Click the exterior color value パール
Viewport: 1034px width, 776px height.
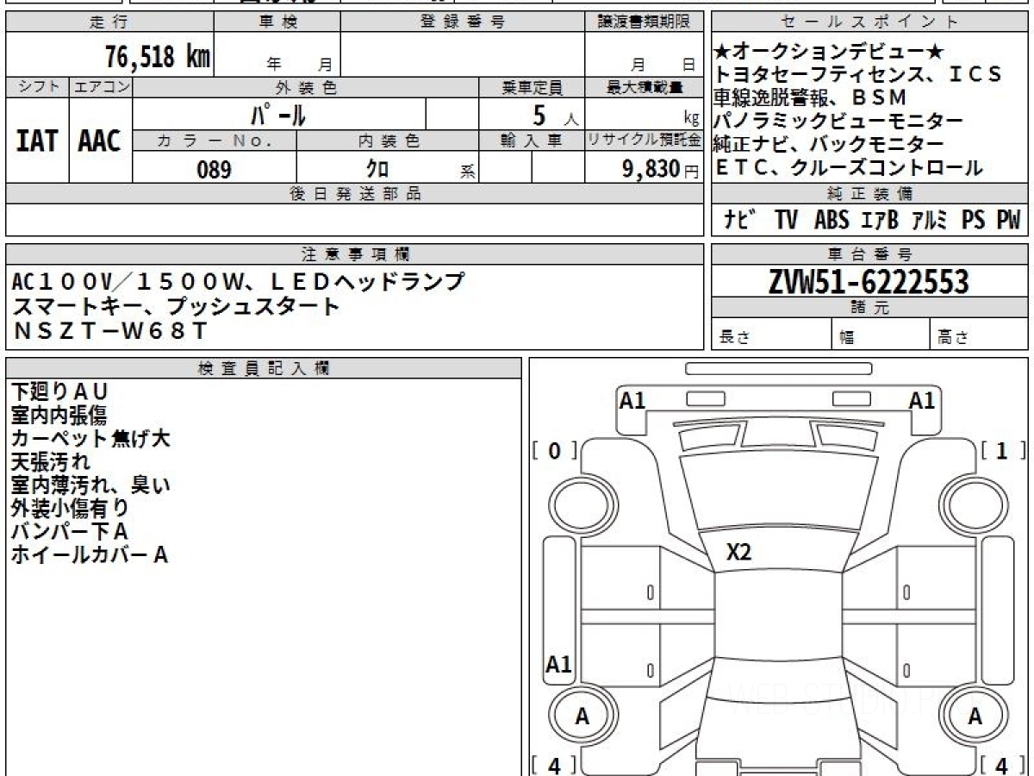click(x=278, y=114)
